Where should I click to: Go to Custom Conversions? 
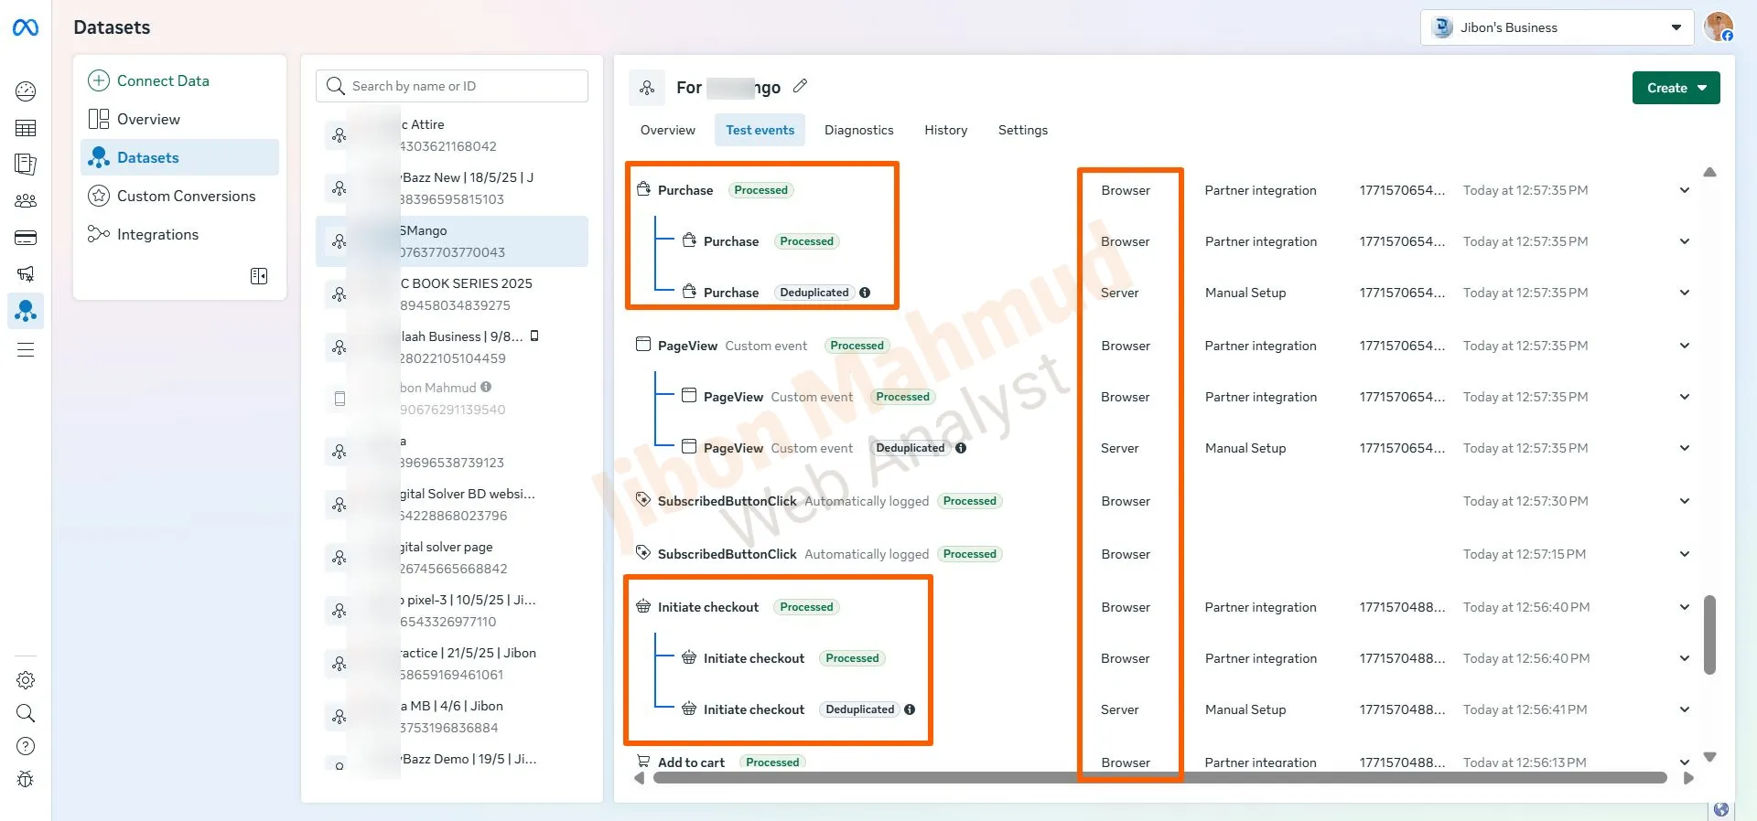pos(186,196)
